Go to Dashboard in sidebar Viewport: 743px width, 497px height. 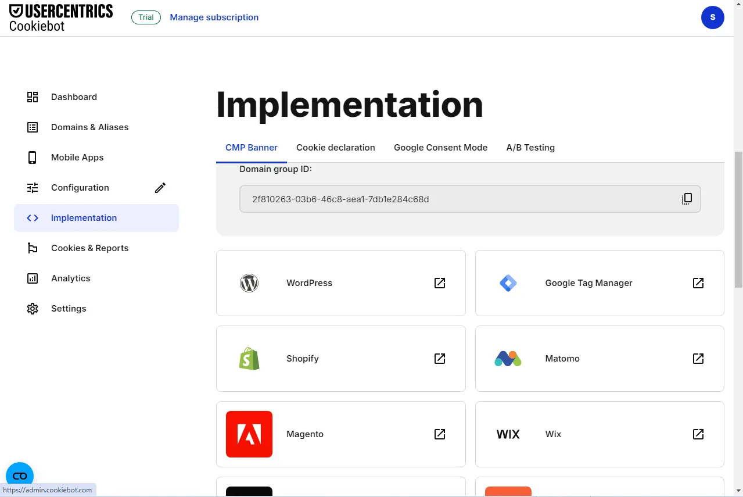point(96,97)
